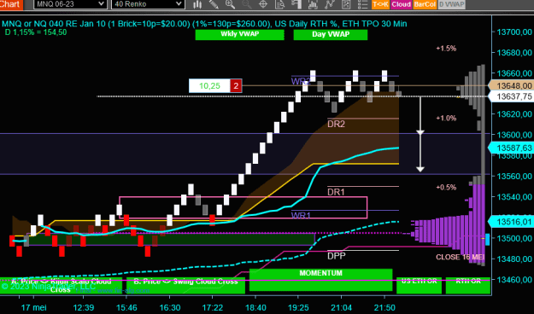Open the indicators bar chart icon
The image size is (534, 314).
click(313, 4)
